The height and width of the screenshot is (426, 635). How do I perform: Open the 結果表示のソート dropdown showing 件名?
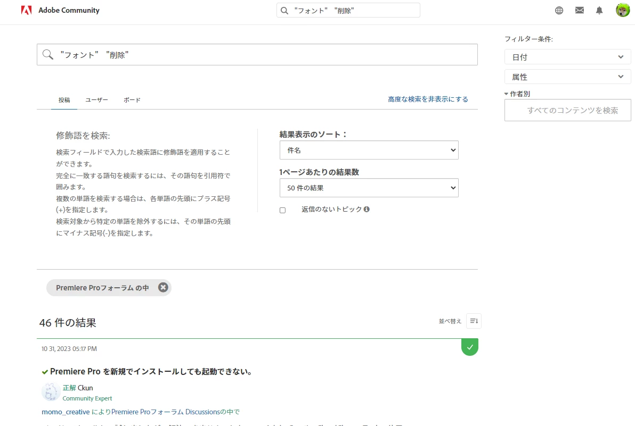click(369, 150)
